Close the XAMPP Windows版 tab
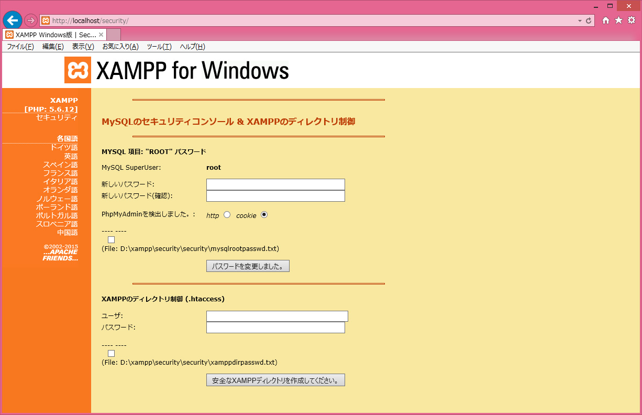This screenshot has height=415, width=642. pyautogui.click(x=101, y=35)
